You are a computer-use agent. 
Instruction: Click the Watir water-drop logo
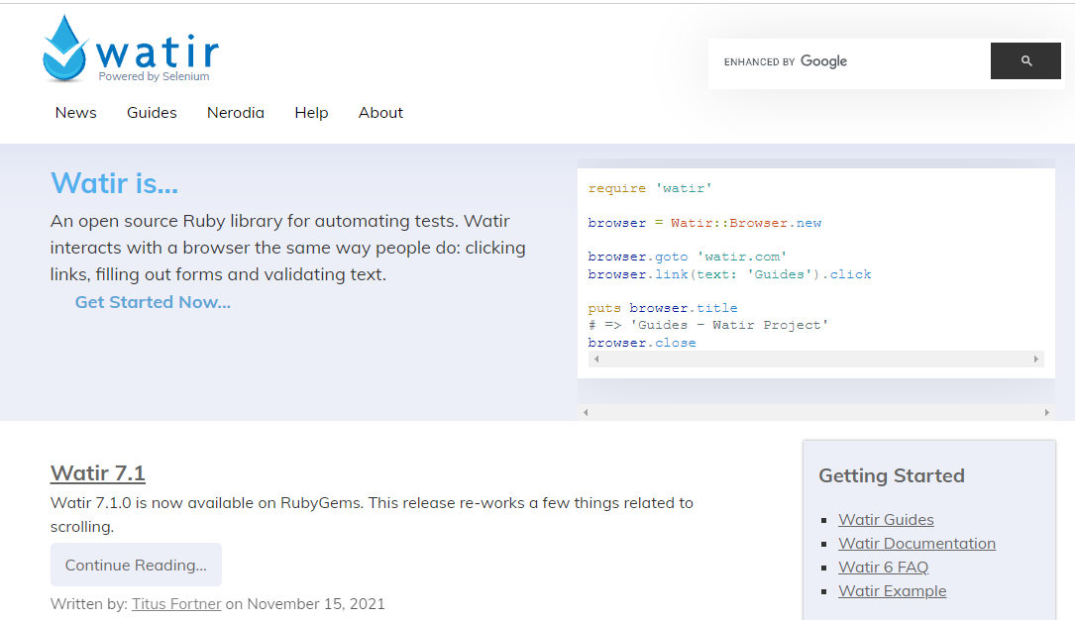[x=65, y=50]
